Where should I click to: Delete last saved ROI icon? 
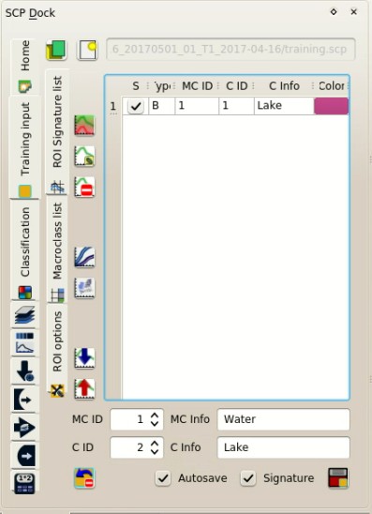tap(84, 478)
